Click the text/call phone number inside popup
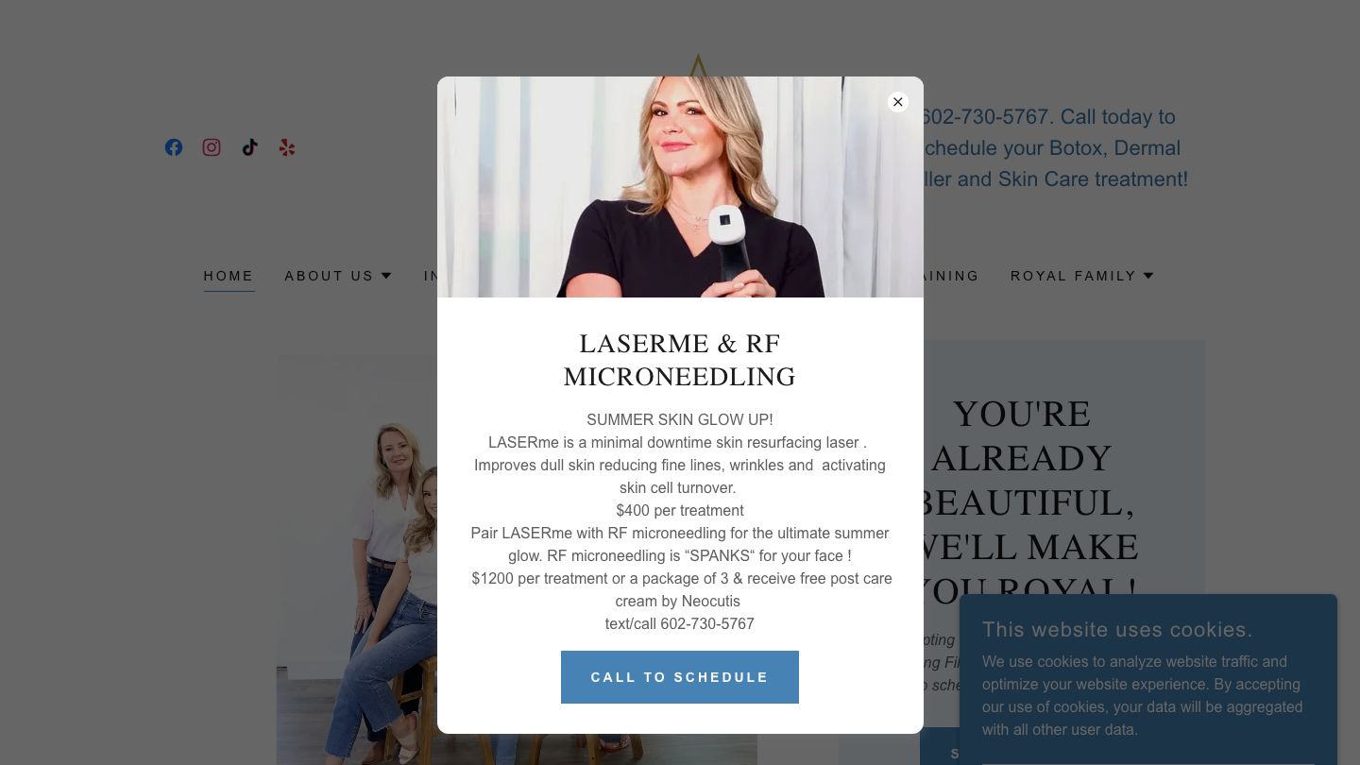This screenshot has height=765, width=1360. click(x=680, y=623)
